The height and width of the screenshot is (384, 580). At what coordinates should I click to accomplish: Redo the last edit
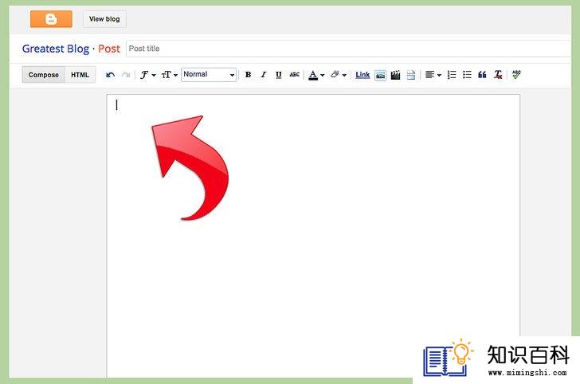tap(126, 75)
